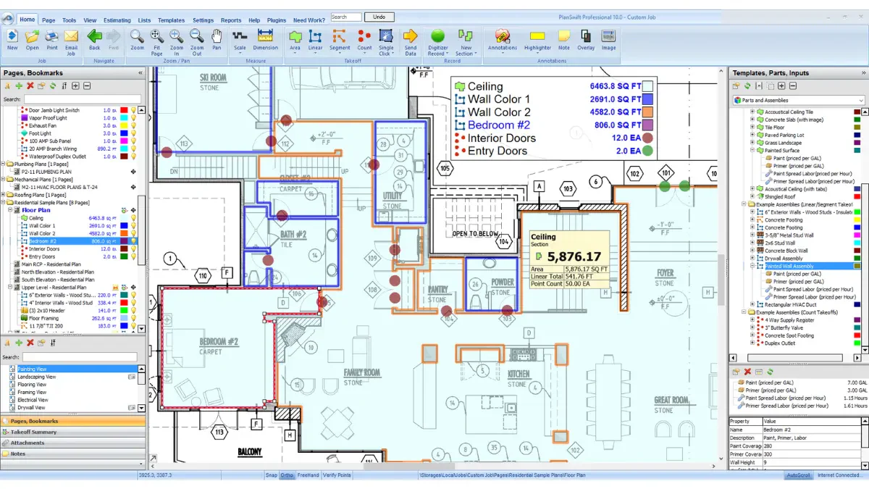Viewport: 869px width, 489px height.
Task: Click the Highlighter tool
Action: click(537, 40)
